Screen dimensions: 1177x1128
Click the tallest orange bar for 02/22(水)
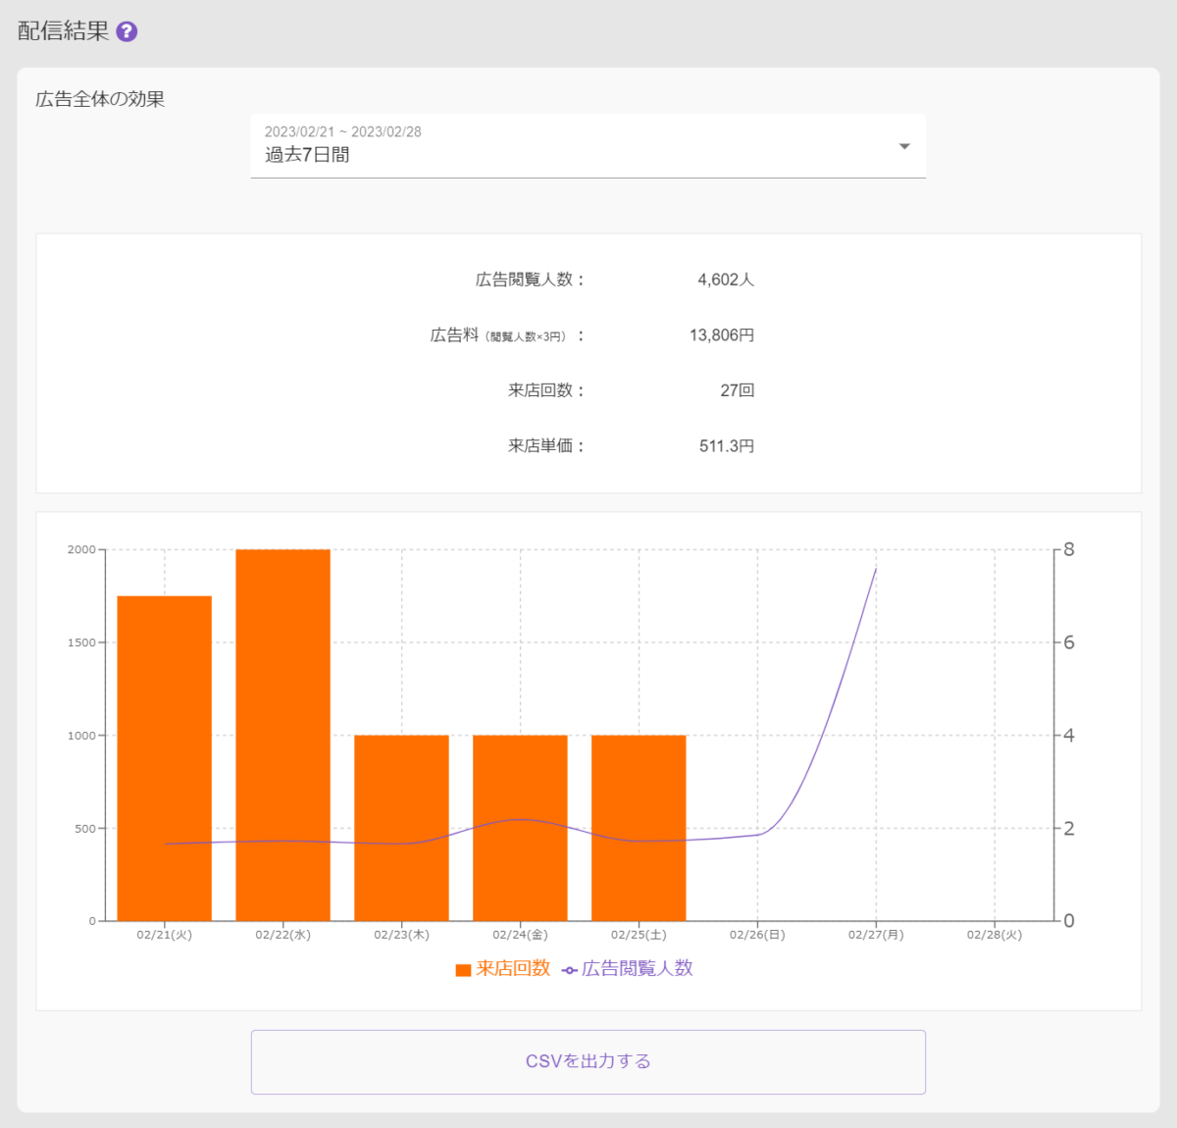[x=283, y=735]
